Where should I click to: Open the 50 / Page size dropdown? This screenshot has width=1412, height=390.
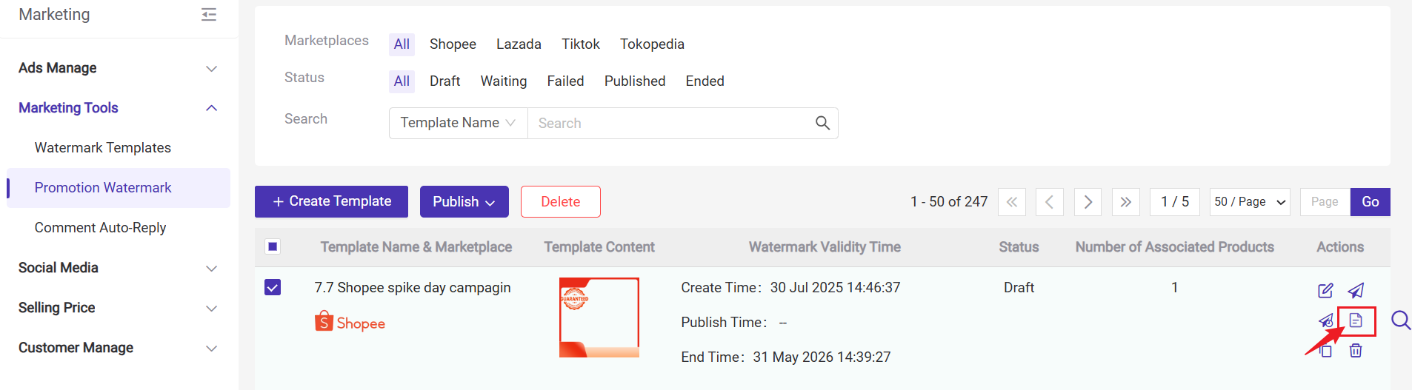(x=1250, y=202)
